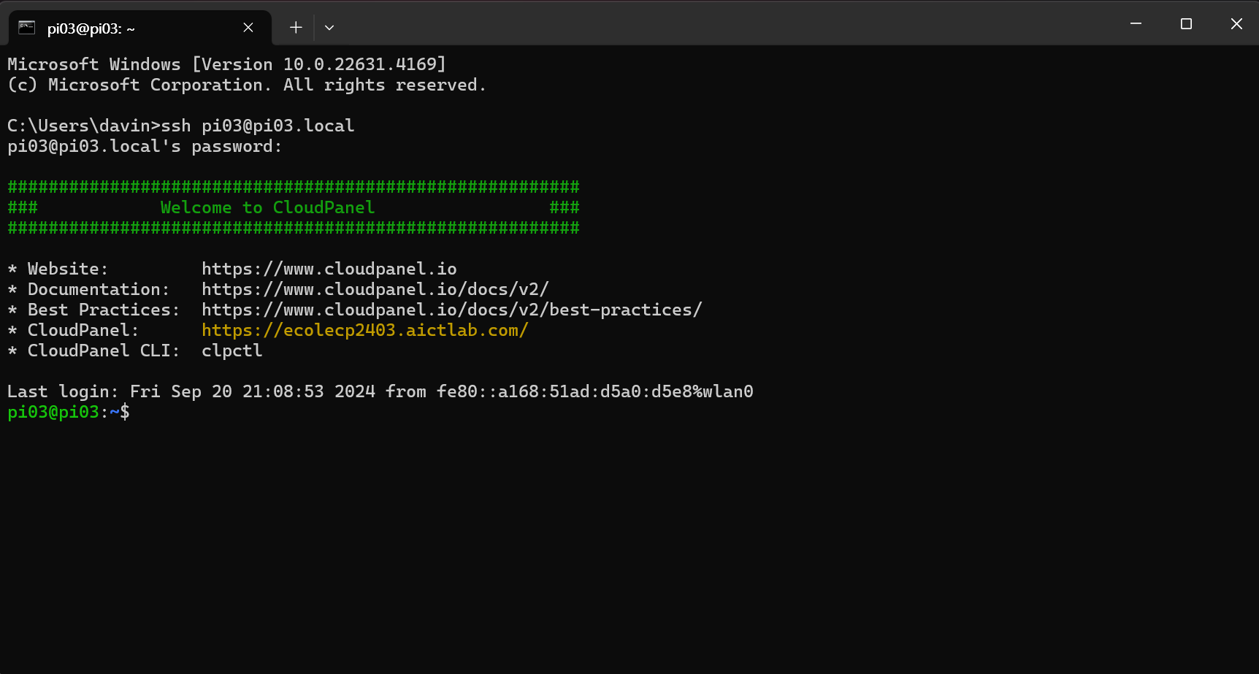Select the pi03@pi03: ~ tab
The width and height of the screenshot is (1259, 674).
(x=139, y=28)
